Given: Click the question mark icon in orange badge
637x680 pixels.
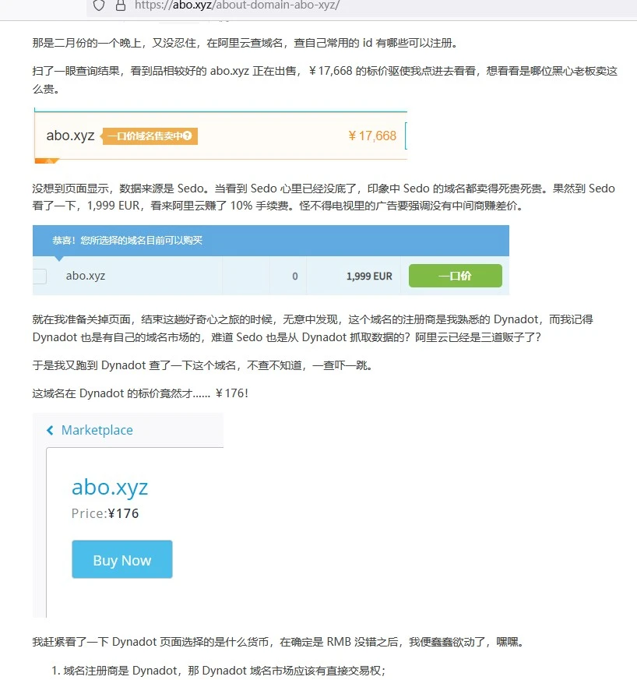Looking at the screenshot, I should click(x=185, y=136).
